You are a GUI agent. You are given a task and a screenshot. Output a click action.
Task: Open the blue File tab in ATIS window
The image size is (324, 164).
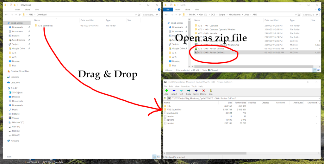[167, 9]
